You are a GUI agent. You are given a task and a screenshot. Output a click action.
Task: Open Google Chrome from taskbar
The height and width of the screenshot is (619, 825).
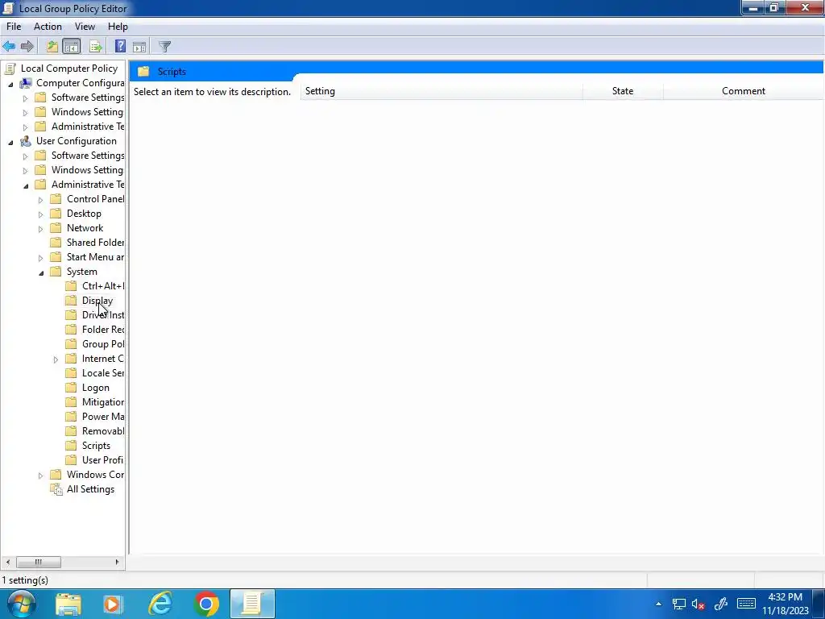pos(206,604)
